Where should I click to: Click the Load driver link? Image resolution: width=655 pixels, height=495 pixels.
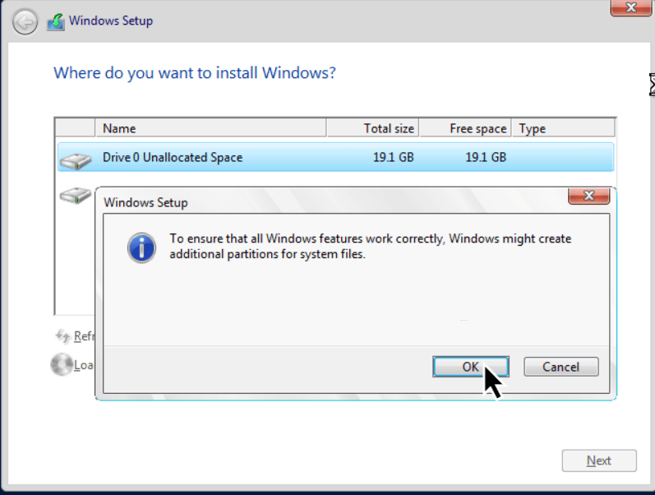click(83, 365)
